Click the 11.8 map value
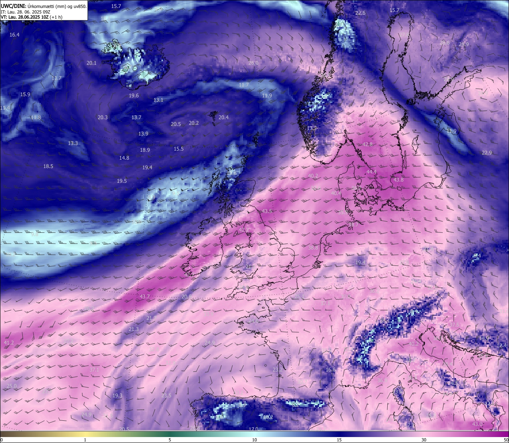Viewport: 509px width, 443px height. click(x=36, y=118)
